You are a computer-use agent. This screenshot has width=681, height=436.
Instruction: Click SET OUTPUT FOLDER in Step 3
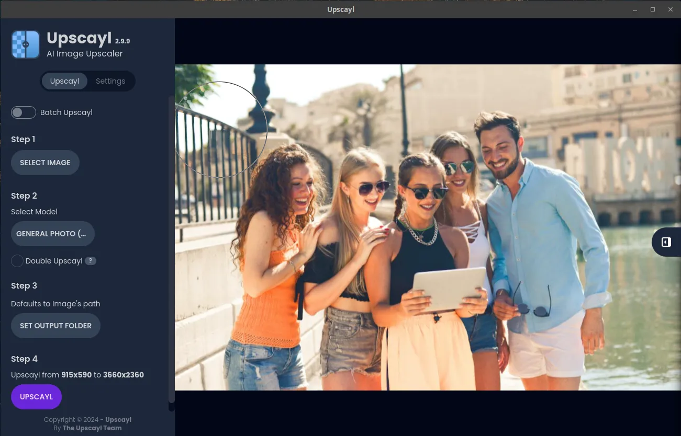[x=55, y=325]
